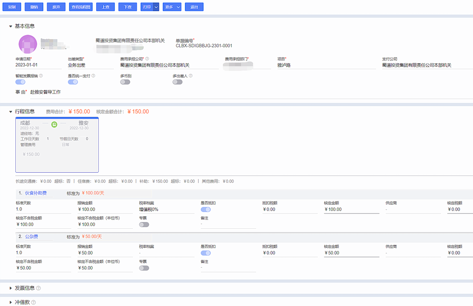Click help icon beside 智能发票报销

[41, 76]
